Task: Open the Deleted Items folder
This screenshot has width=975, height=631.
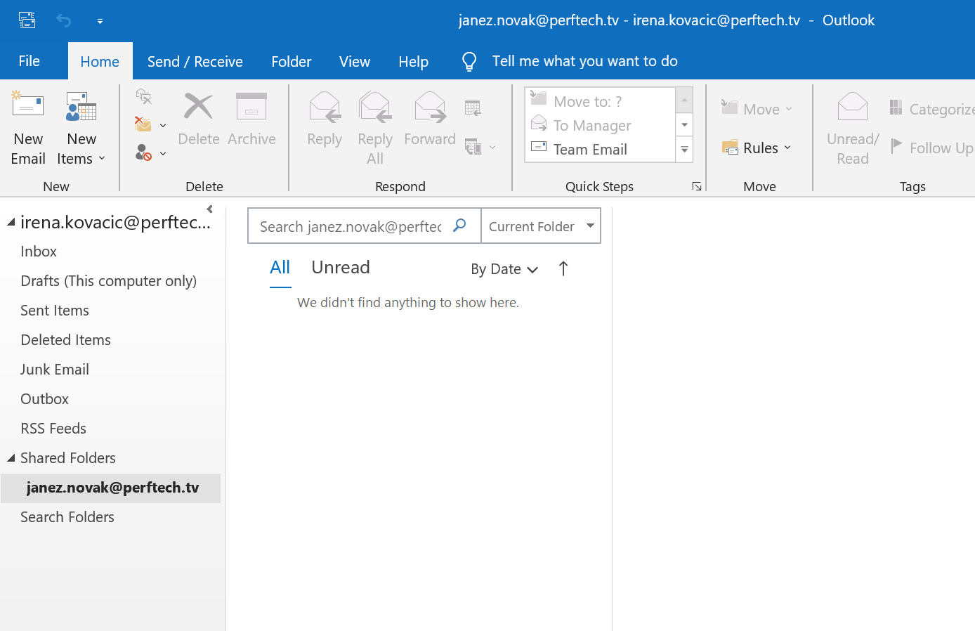Action: (x=66, y=340)
